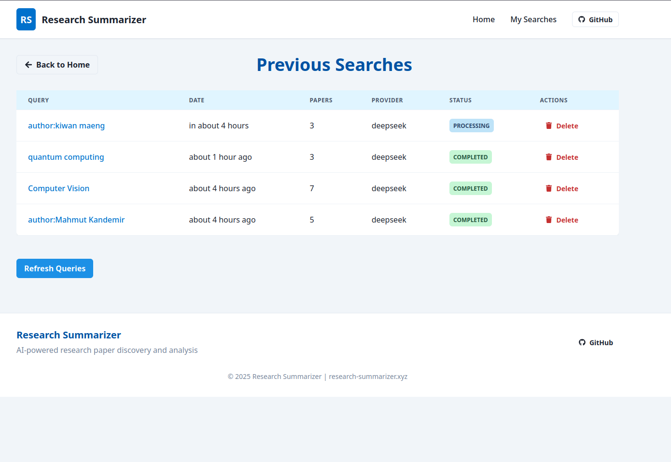Screen dimensions: 671x462
Task: Click the Refresh Queries button
Action: (55, 268)
